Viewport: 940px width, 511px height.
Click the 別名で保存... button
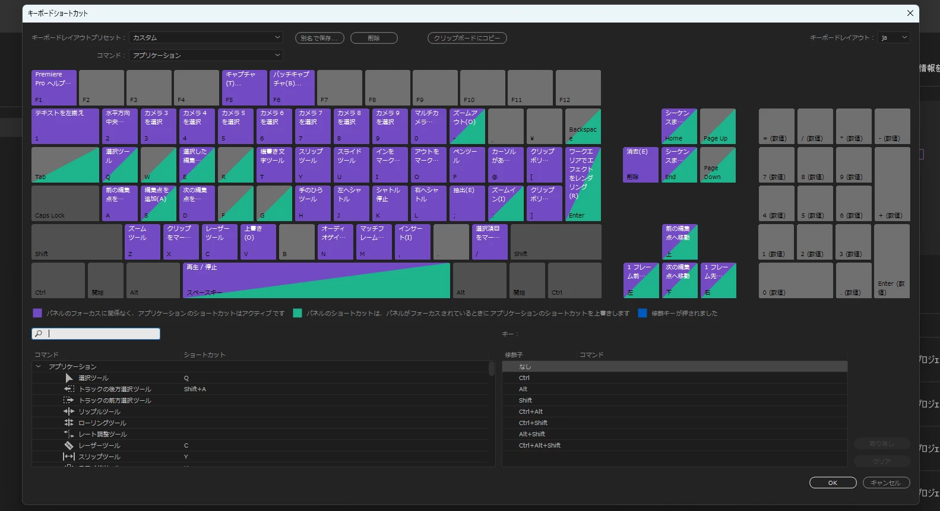click(319, 38)
